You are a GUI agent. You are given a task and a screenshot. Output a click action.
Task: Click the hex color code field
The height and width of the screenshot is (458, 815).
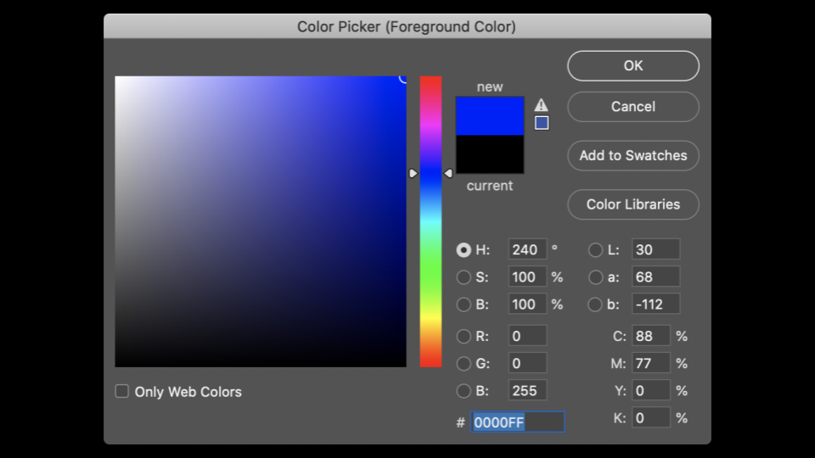(x=517, y=422)
